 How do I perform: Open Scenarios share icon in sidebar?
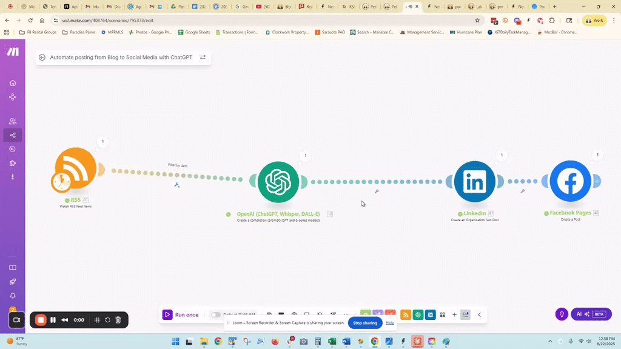pos(13,135)
